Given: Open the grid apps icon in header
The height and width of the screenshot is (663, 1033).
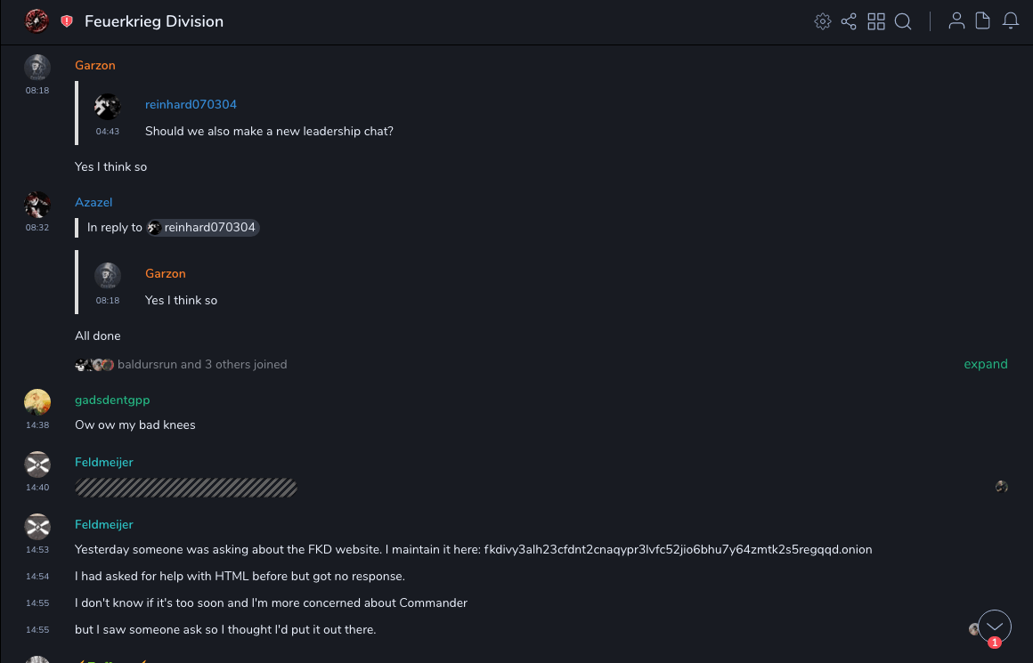Looking at the screenshot, I should pos(876,21).
